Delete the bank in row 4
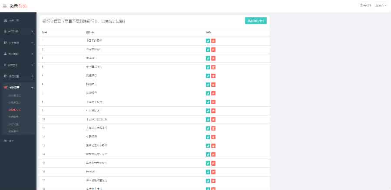The image size is (391, 190). pyautogui.click(x=213, y=67)
